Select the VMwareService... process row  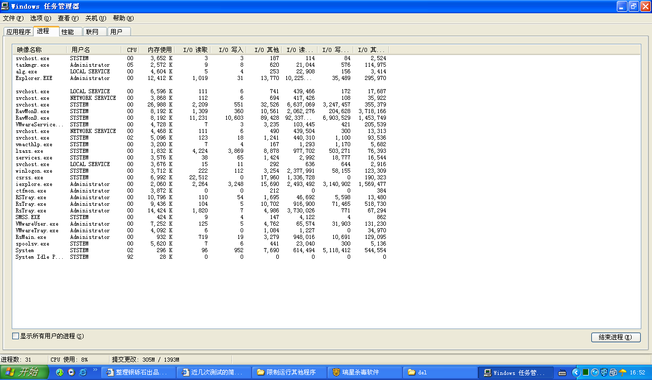click(201, 125)
